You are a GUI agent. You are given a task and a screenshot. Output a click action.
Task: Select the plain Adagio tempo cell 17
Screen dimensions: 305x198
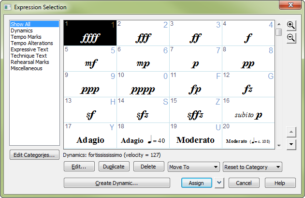pyautogui.click(x=90, y=136)
